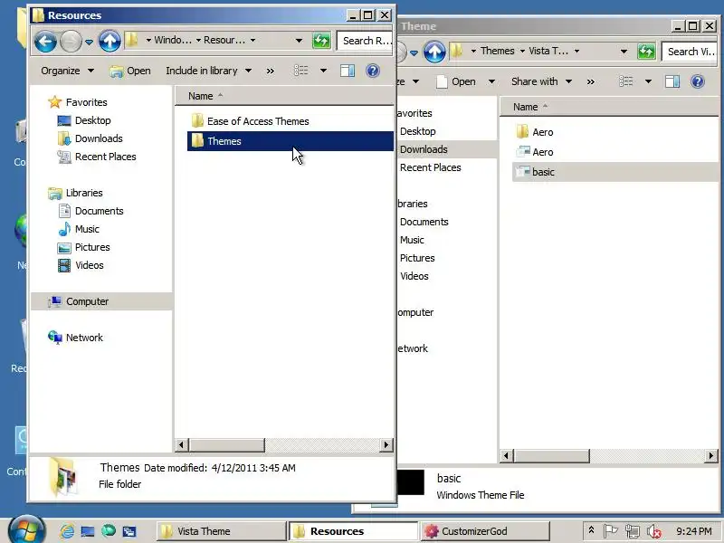Select the basic theme file
Screen dimensions: 724x543
(615, 172)
